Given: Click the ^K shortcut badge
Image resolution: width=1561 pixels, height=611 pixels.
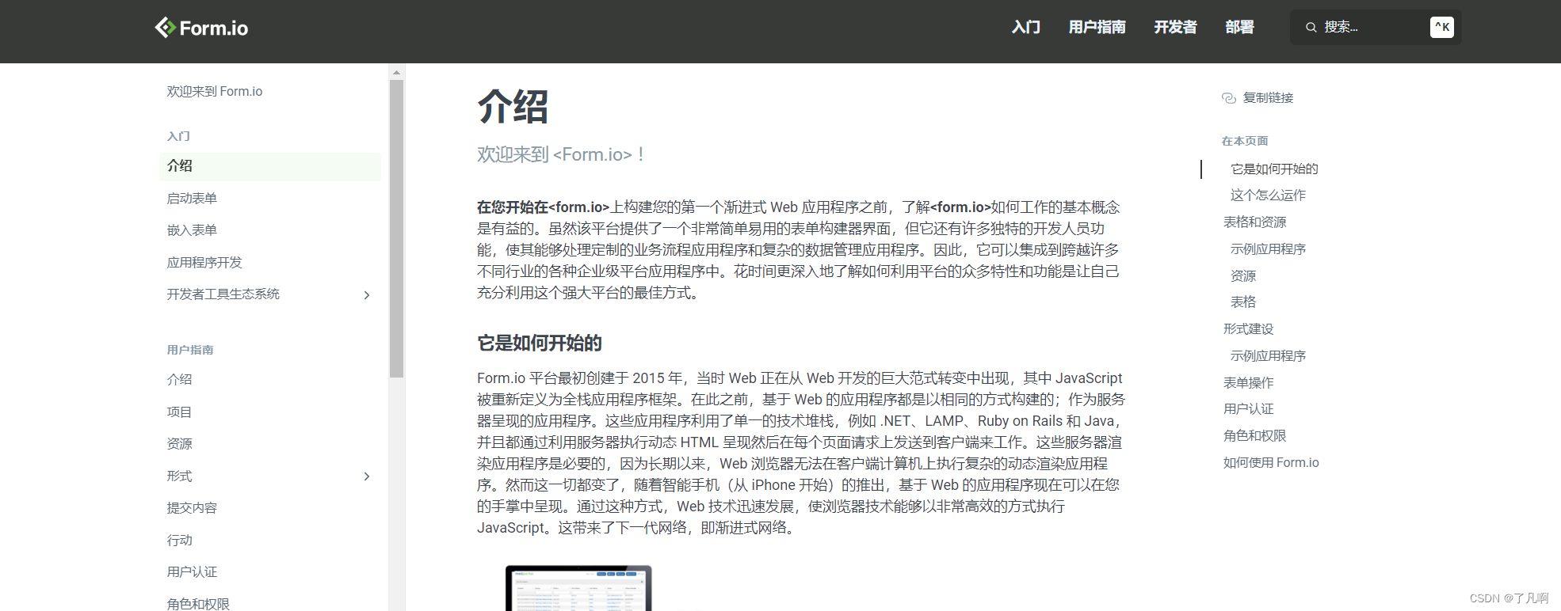Looking at the screenshot, I should (x=1442, y=28).
